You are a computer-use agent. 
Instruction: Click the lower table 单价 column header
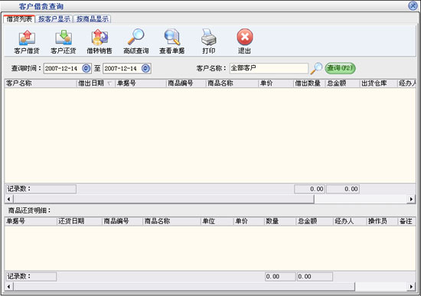[x=249, y=221]
